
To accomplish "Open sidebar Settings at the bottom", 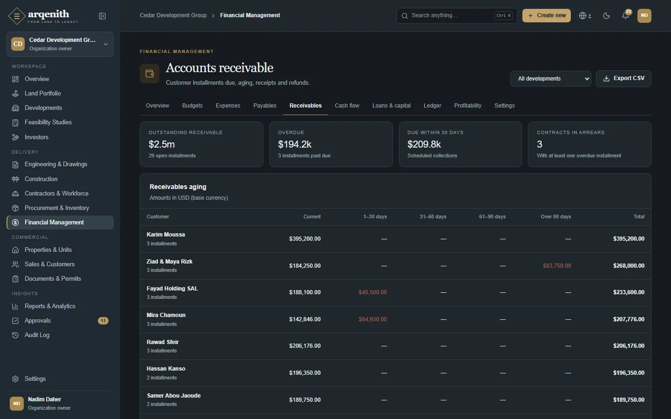I will 60,379.
